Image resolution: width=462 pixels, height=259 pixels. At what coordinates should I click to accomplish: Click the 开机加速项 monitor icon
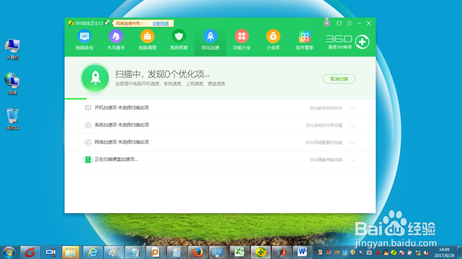[x=88, y=108]
